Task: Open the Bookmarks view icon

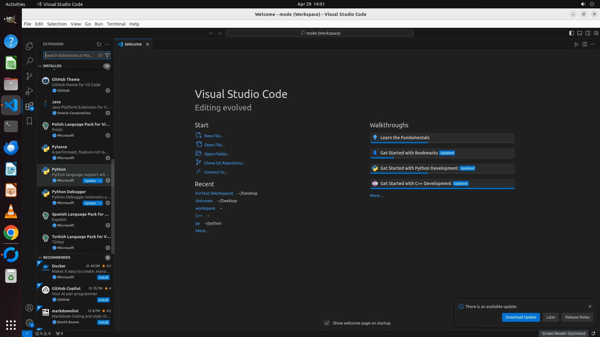Action: [x=29, y=121]
